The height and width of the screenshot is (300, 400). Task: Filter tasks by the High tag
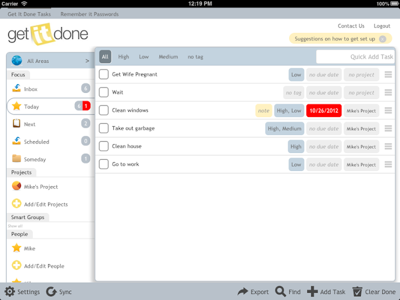(124, 56)
